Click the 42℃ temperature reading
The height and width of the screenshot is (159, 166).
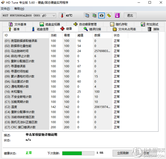pyautogui.click(x=69, y=15)
